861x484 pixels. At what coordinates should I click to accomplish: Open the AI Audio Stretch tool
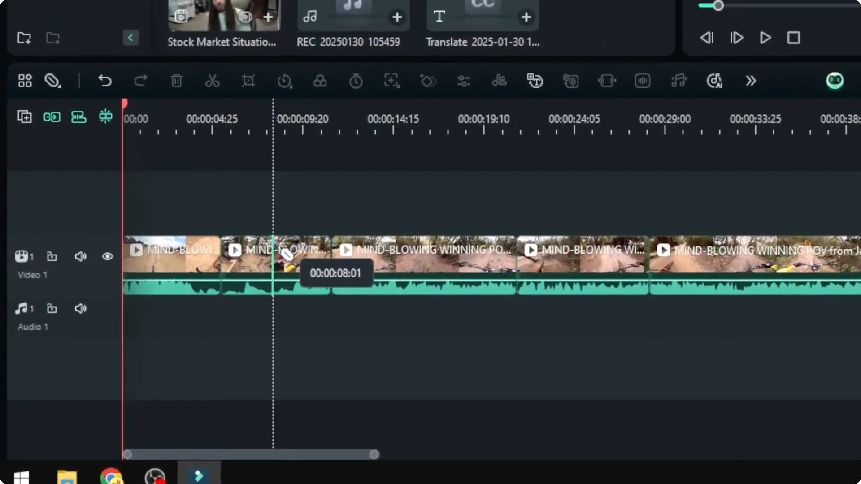pyautogui.click(x=678, y=81)
